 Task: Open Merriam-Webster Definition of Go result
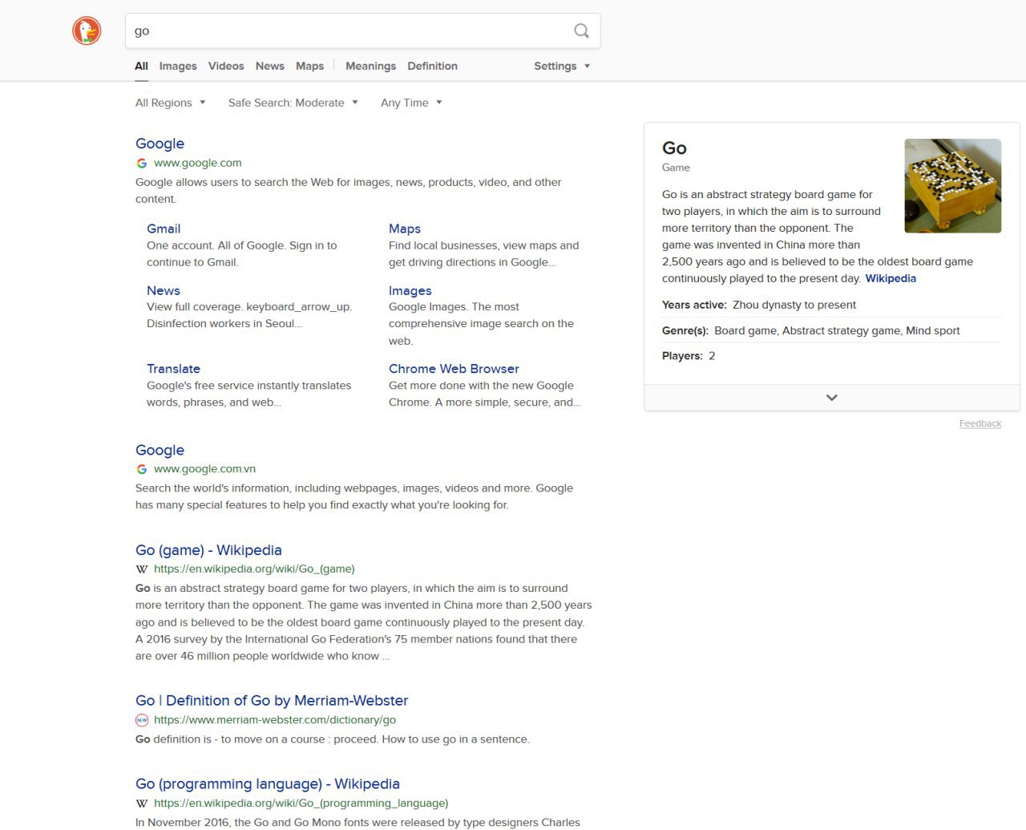[x=272, y=701]
